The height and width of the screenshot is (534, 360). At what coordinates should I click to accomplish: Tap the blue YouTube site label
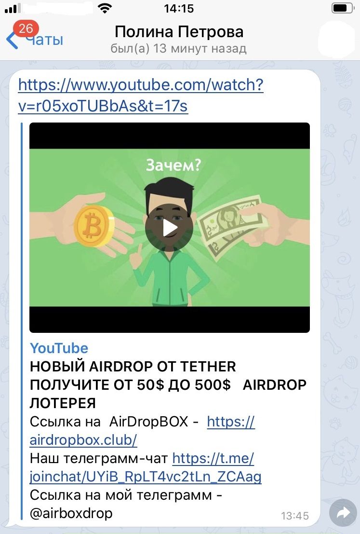pos(59,348)
